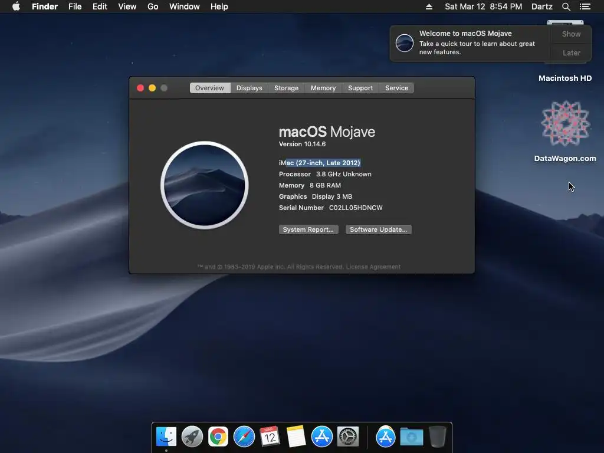604x453 pixels.
Task: Click the Mojave notification icon
Action: [405, 43]
